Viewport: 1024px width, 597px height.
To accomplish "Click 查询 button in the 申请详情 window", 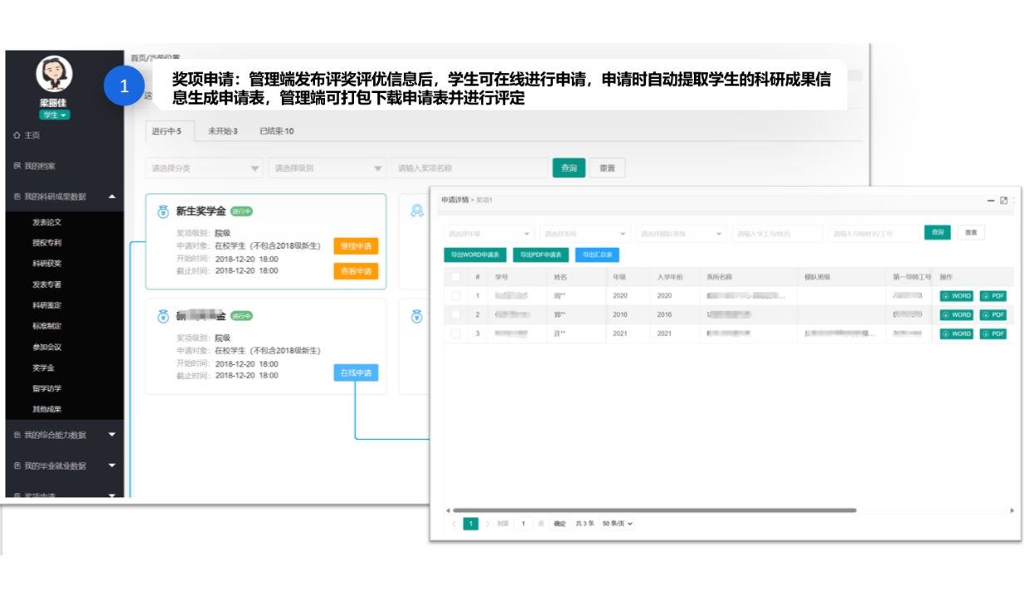I will (938, 233).
